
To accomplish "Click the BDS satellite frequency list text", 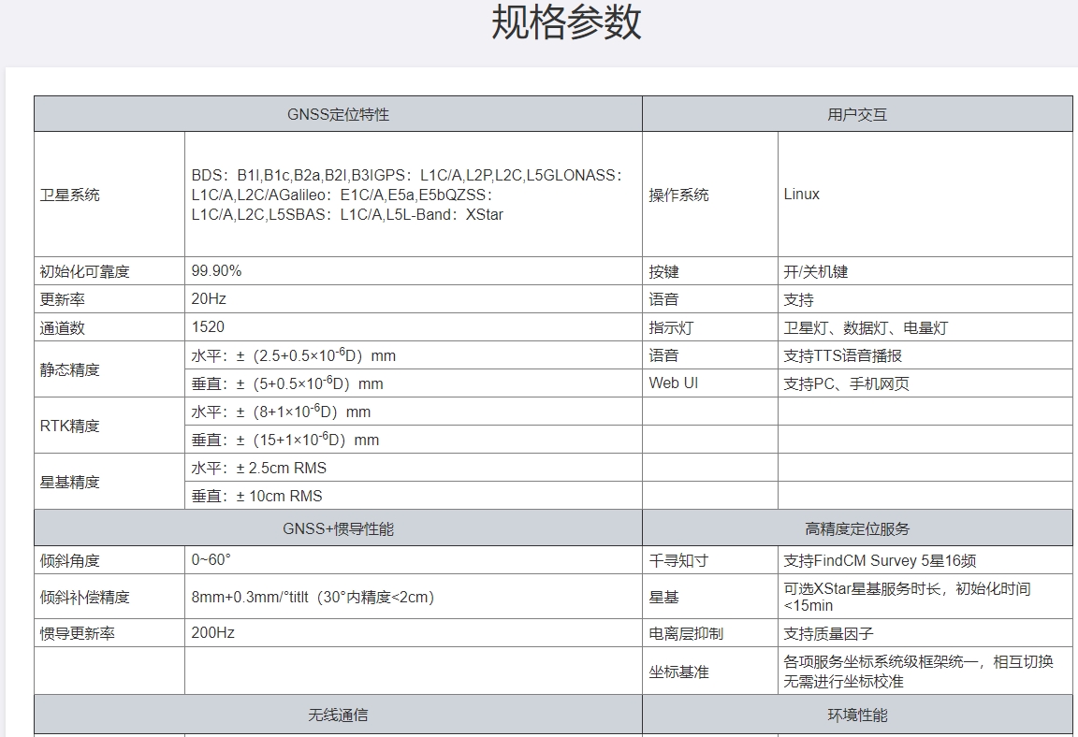I will [x=407, y=195].
